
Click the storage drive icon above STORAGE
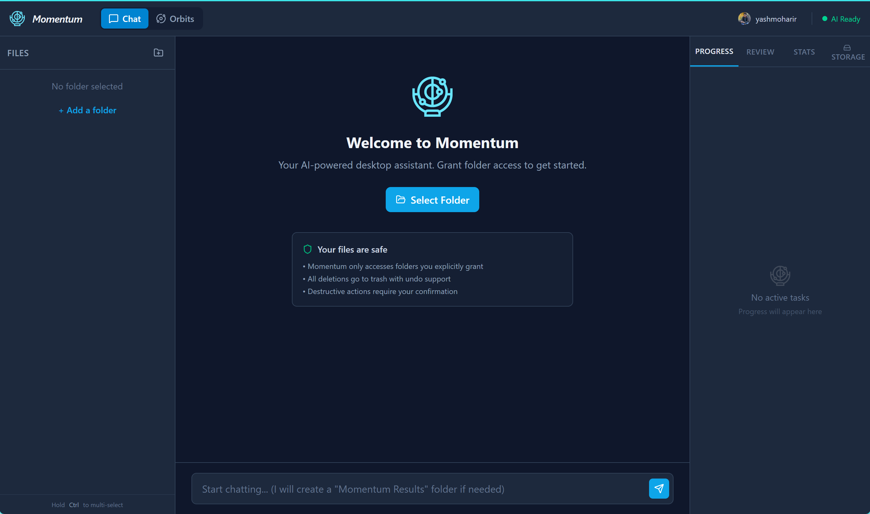[847, 48]
